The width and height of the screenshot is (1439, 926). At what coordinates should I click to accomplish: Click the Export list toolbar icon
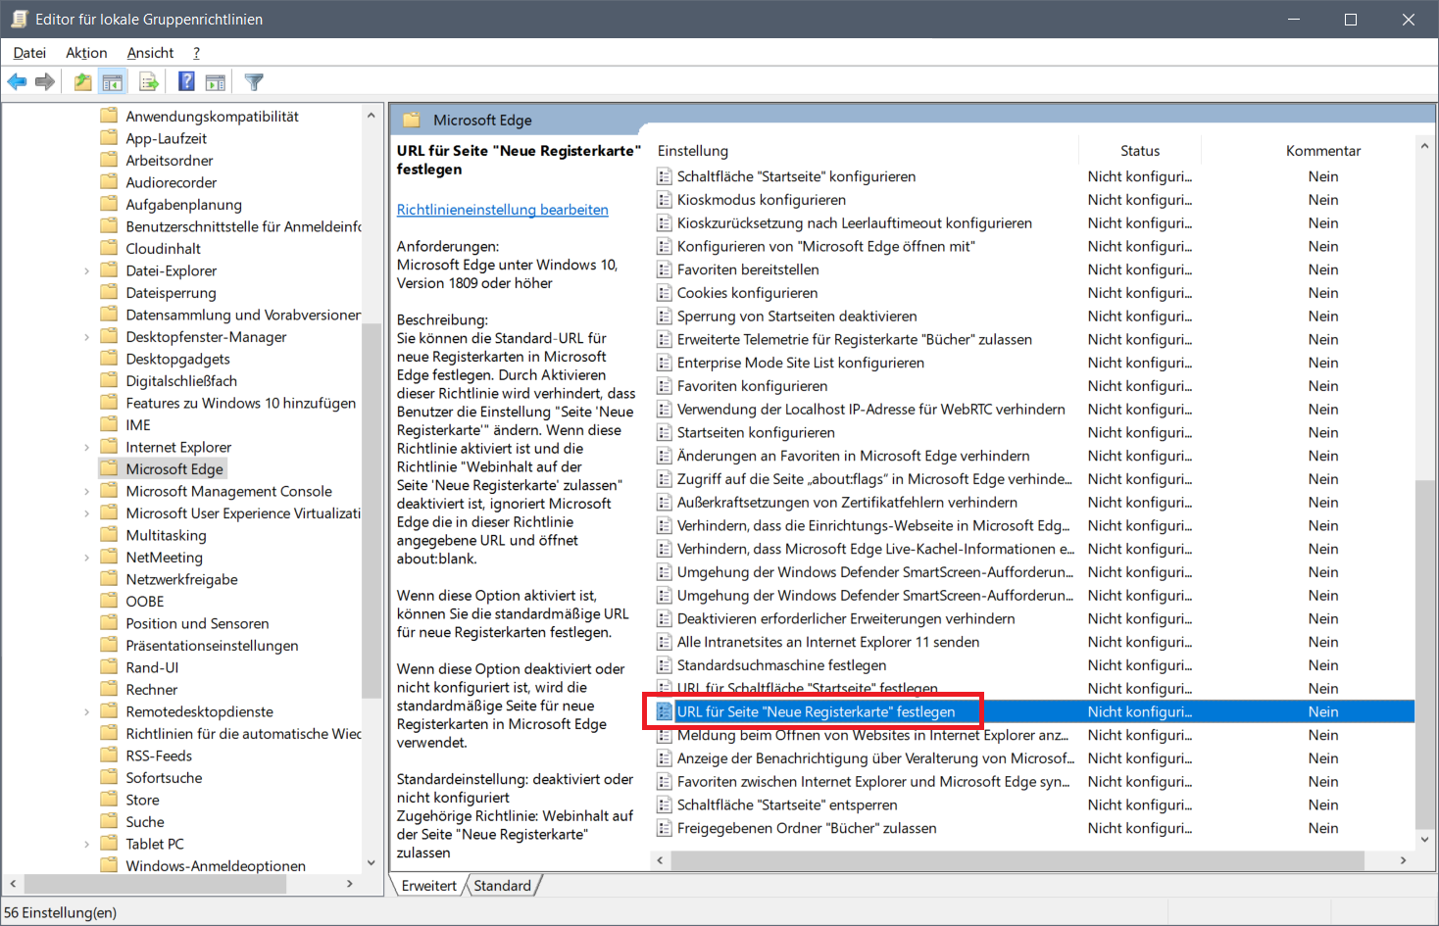coord(149,82)
